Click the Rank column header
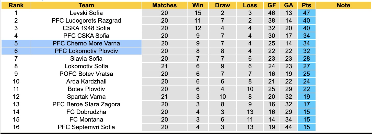This screenshot has width=372, height=134. pos(16,5)
